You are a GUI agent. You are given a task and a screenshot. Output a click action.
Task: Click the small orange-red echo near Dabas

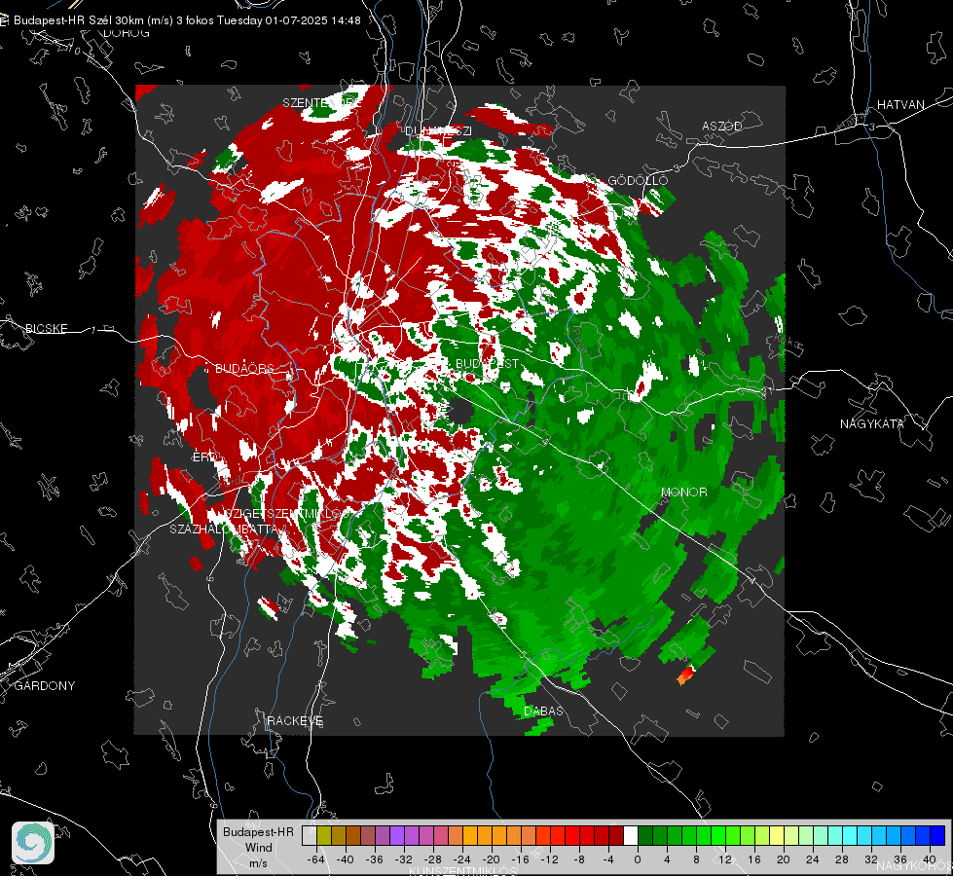click(685, 675)
